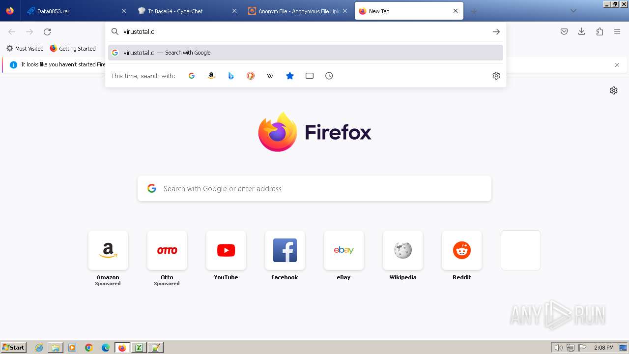Search this time with Wikipedia icon
Image resolution: width=629 pixels, height=354 pixels.
tap(270, 76)
